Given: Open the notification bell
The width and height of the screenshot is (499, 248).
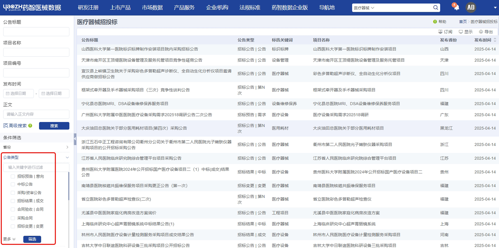Looking at the screenshot, I should (x=456, y=7).
